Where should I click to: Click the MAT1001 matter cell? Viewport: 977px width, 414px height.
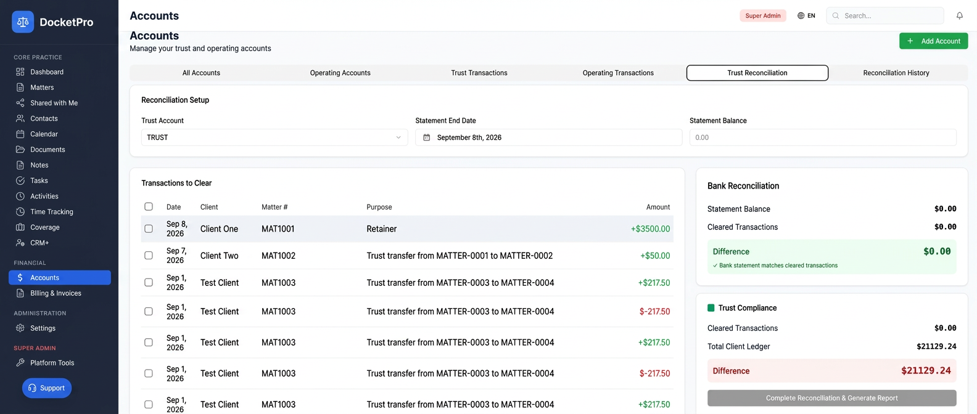click(278, 229)
